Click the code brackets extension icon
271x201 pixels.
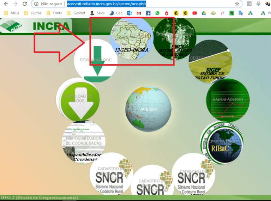pyautogui.click(x=249, y=4)
